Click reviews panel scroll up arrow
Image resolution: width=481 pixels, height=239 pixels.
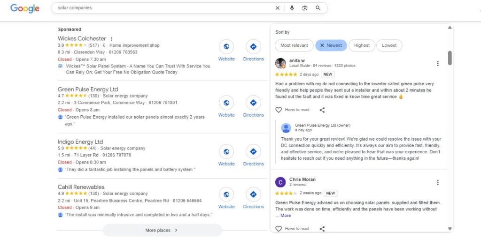pyautogui.click(x=450, y=28)
